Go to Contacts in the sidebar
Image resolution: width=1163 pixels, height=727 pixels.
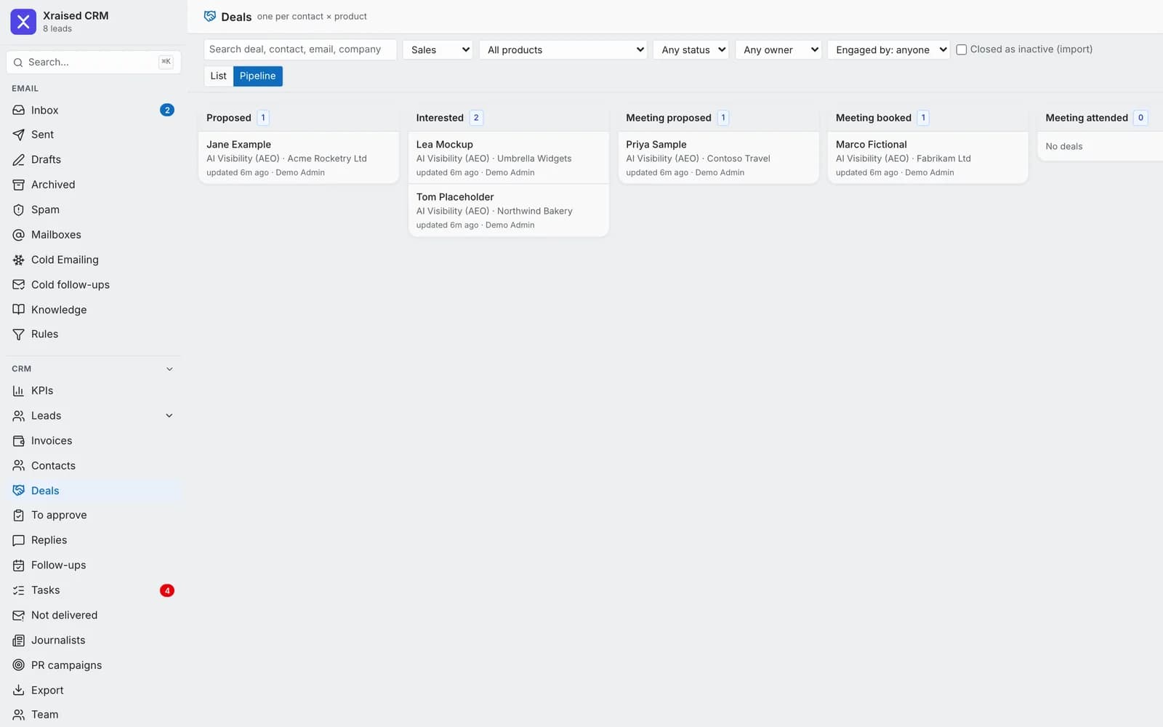[x=93, y=466]
